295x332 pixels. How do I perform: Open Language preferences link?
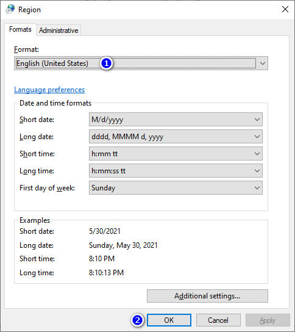coord(49,90)
